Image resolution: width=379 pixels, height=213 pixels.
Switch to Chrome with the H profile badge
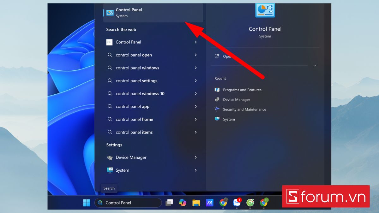point(264,203)
